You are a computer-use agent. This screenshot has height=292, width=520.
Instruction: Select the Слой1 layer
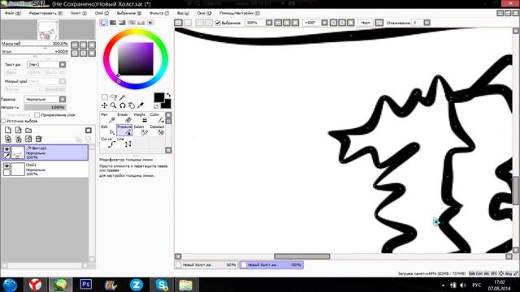45,170
